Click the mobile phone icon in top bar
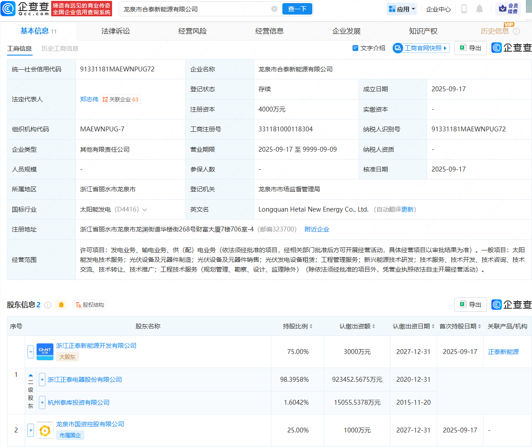 pos(464,8)
